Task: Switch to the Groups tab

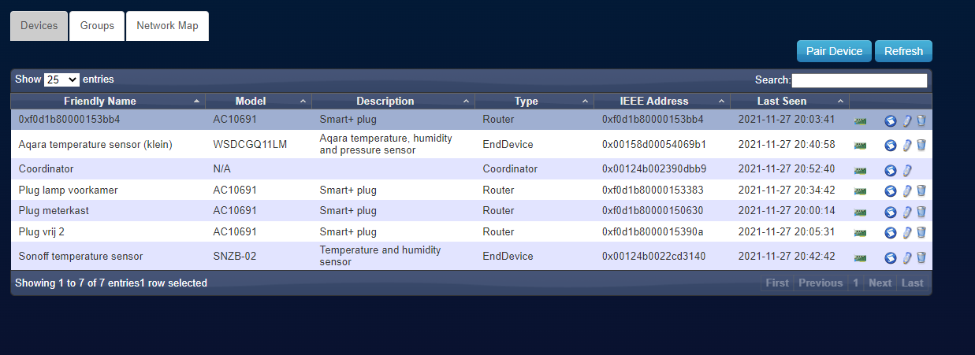Action: coord(97,26)
